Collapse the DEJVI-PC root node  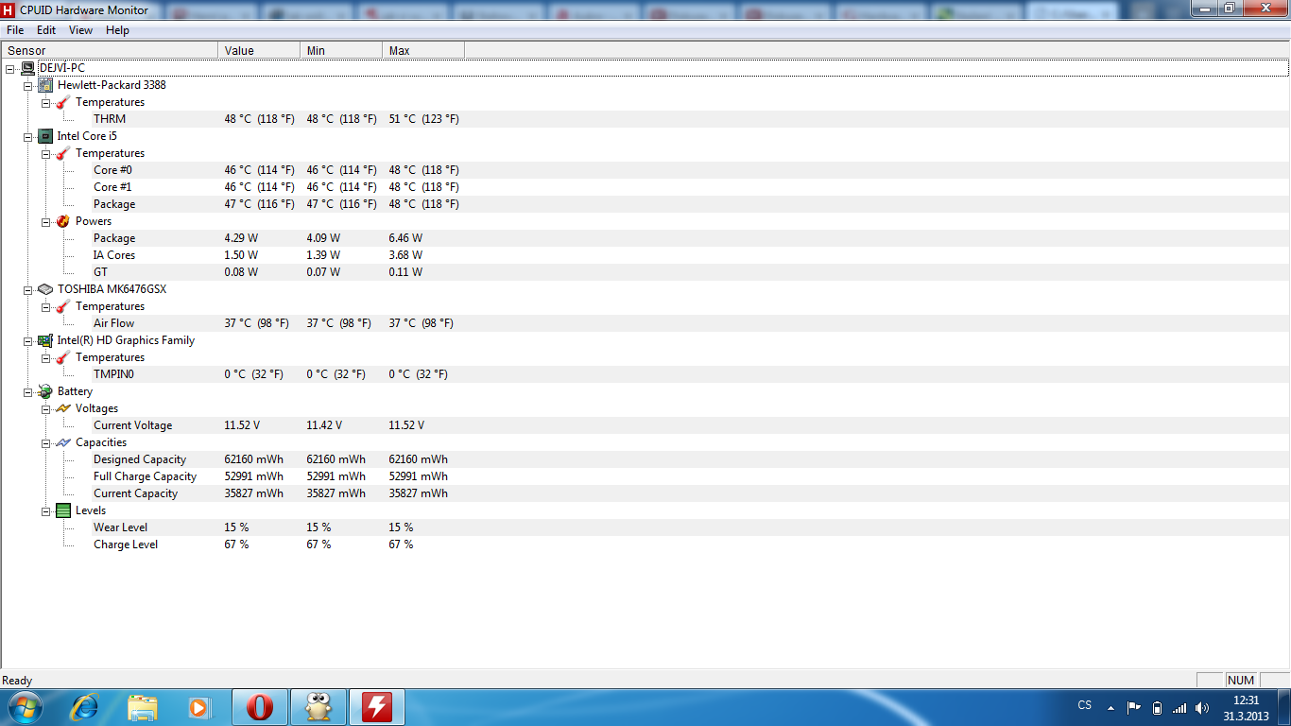[x=9, y=68]
